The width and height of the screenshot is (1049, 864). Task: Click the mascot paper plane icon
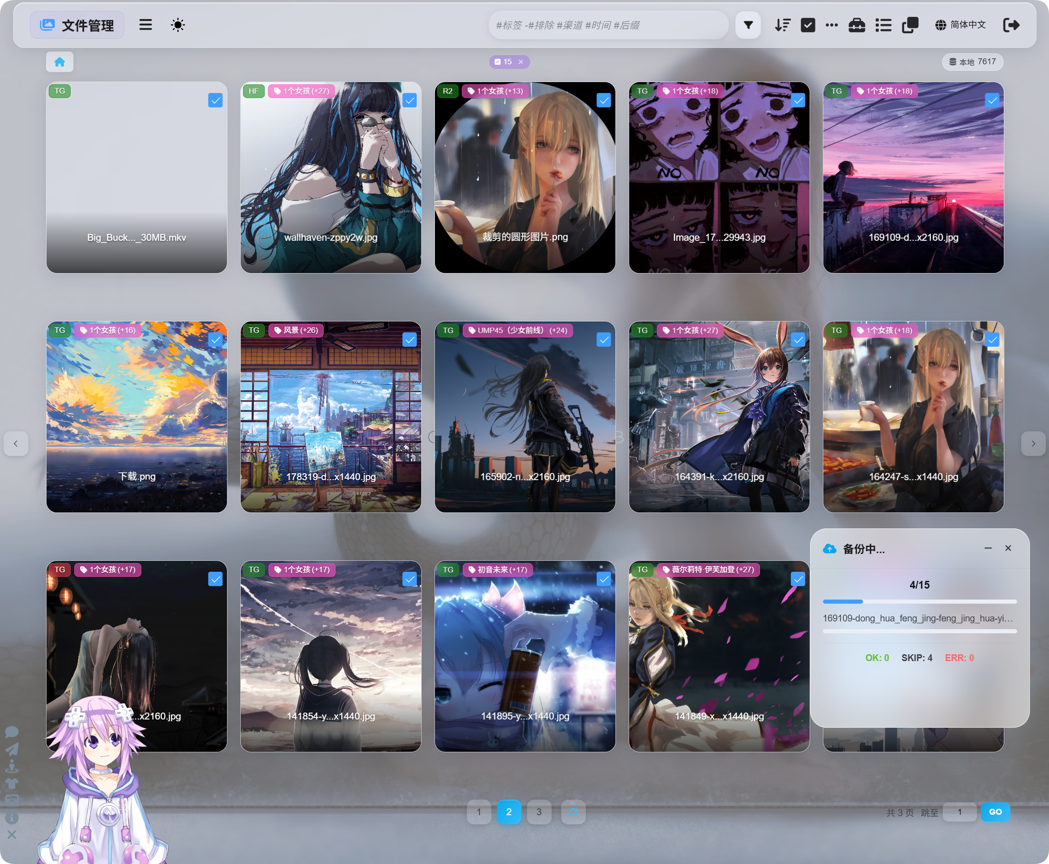tap(12, 749)
